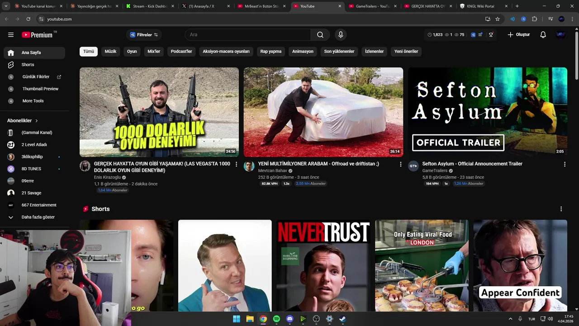
Task: Open Windows Start menu
Action: 237,319
